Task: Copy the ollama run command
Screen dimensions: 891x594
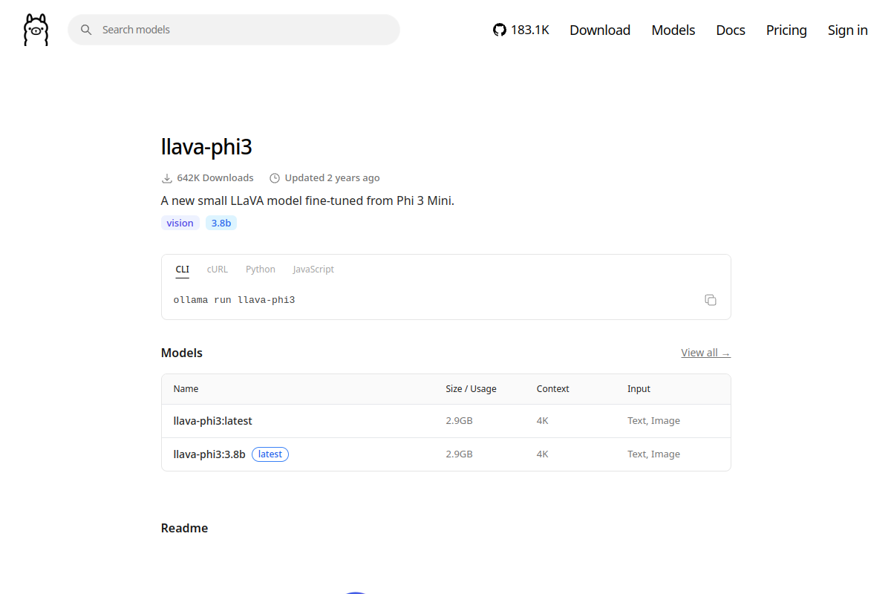Action: [x=711, y=300]
